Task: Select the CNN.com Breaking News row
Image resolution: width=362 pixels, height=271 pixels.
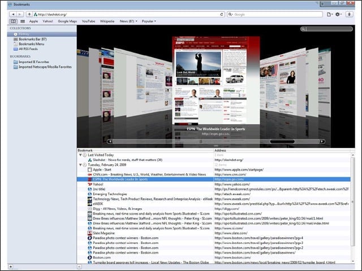Action: click(214, 174)
